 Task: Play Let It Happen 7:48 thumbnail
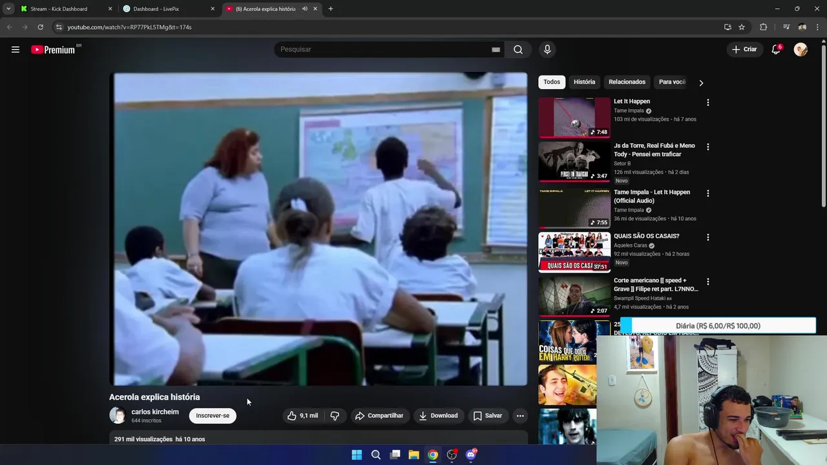(574, 118)
